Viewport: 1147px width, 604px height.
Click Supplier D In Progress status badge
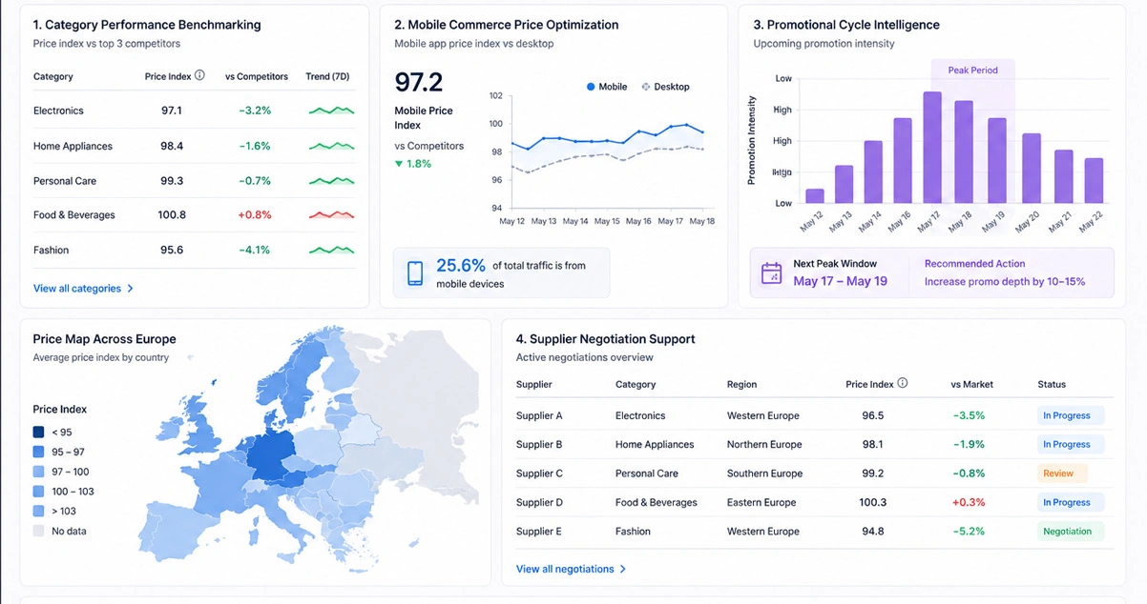(x=1070, y=502)
